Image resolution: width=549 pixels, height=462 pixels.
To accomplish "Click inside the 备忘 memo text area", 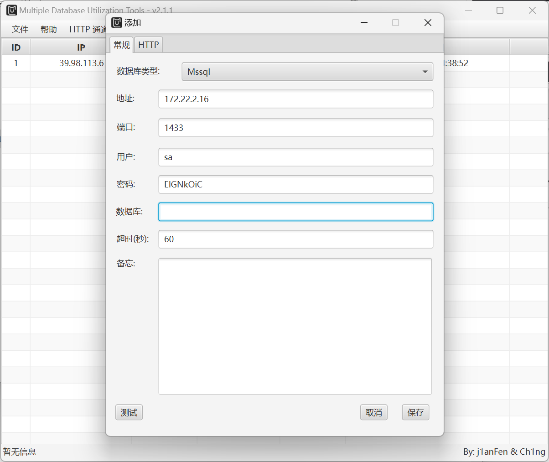I will [295, 326].
